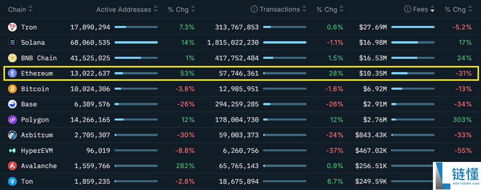Open the Ethereum chain name link
The image size is (481, 190).
[37, 73]
